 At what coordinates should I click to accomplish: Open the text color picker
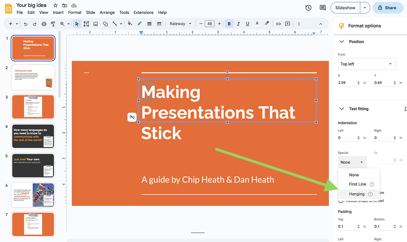point(257,24)
